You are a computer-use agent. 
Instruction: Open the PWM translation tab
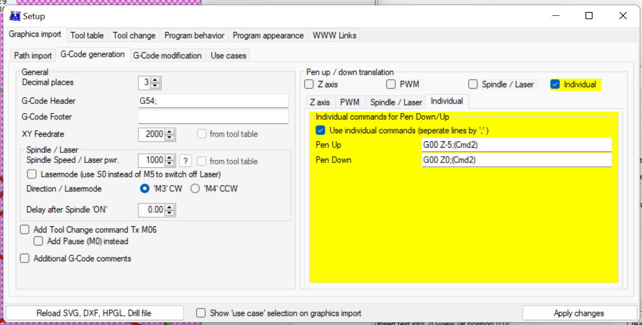point(350,102)
